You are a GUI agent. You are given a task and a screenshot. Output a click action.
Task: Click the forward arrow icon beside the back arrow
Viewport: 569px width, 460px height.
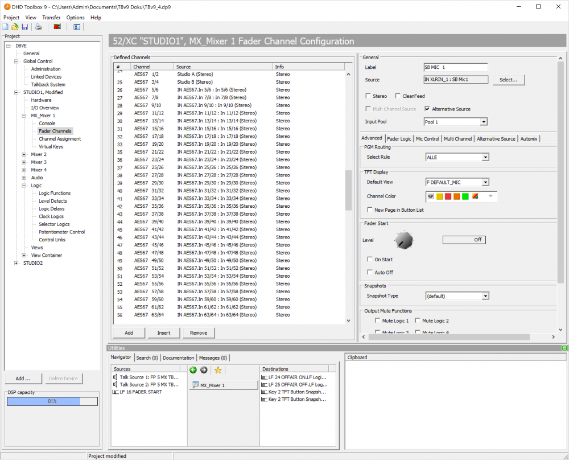coord(204,370)
